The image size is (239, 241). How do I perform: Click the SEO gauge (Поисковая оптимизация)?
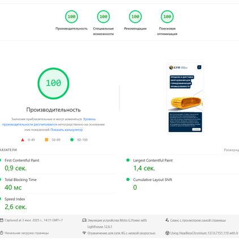(167, 16)
